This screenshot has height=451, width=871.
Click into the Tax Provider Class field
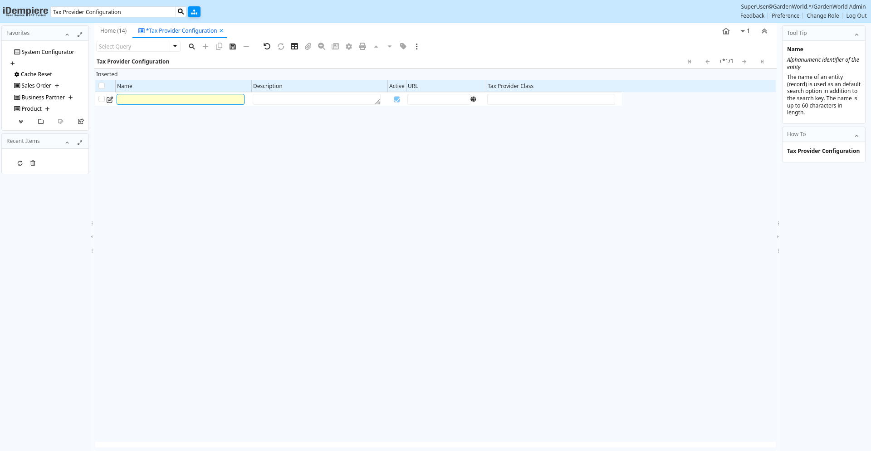coord(551,99)
